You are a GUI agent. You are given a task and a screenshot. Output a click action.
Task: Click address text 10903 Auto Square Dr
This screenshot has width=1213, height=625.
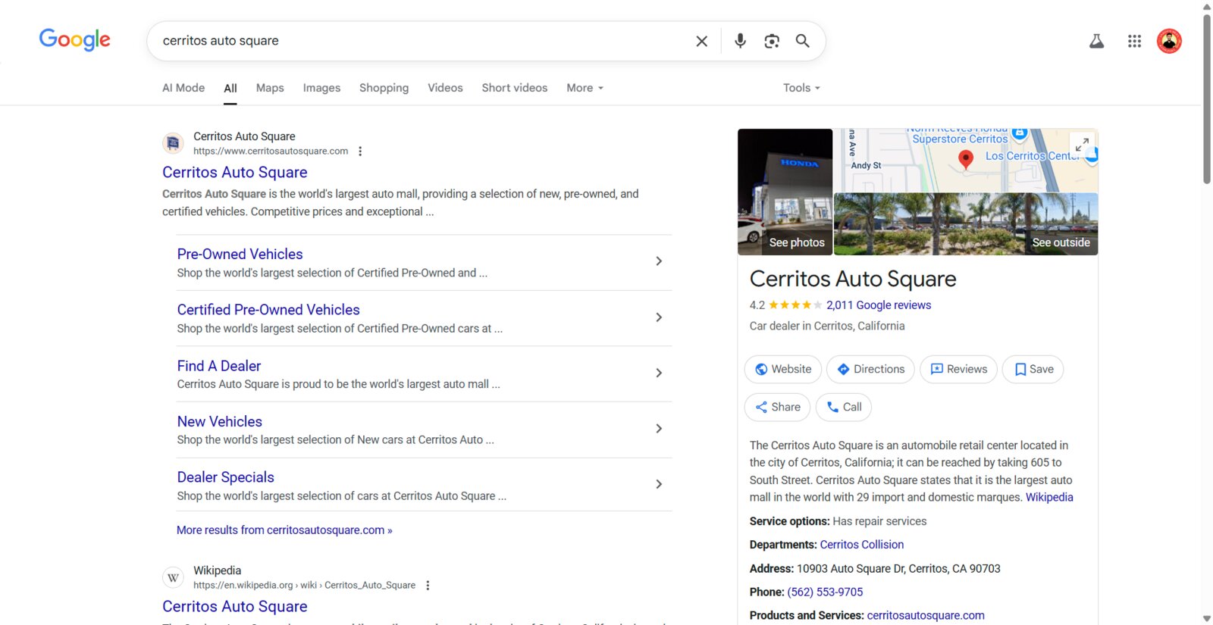coord(898,569)
